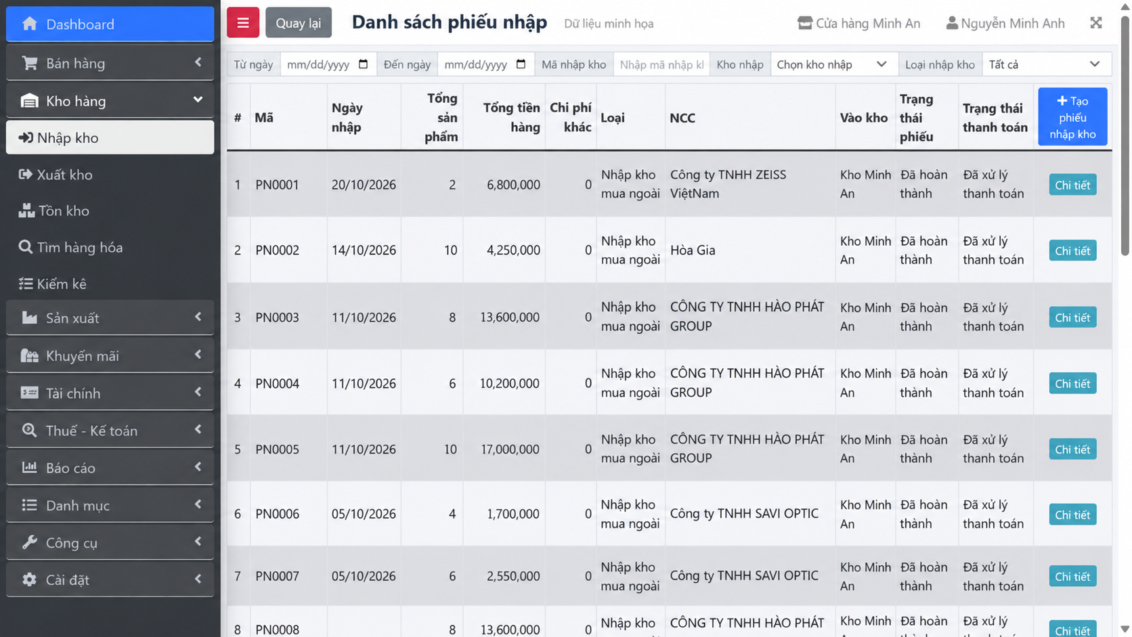
Task: Open Chi tiết for PN0005
Action: tap(1072, 449)
